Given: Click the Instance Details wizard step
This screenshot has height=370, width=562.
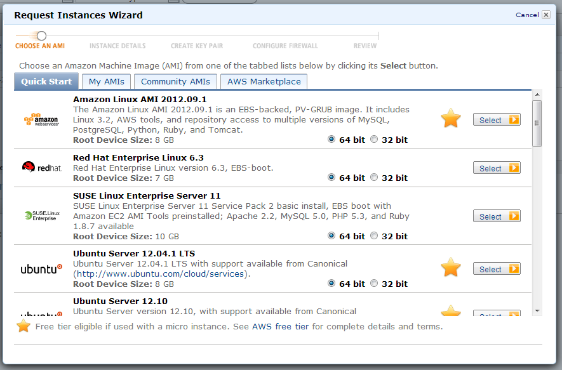Looking at the screenshot, I should (x=117, y=46).
